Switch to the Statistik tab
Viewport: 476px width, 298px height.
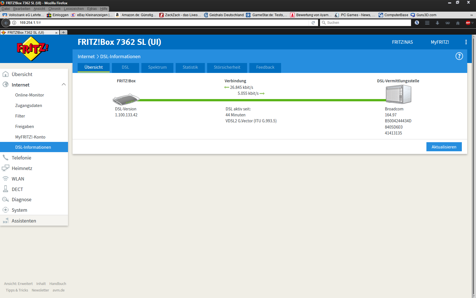[190, 68]
